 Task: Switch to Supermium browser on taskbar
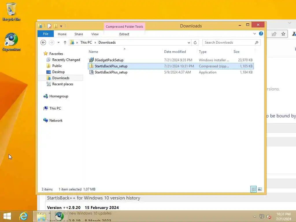click(x=59, y=216)
